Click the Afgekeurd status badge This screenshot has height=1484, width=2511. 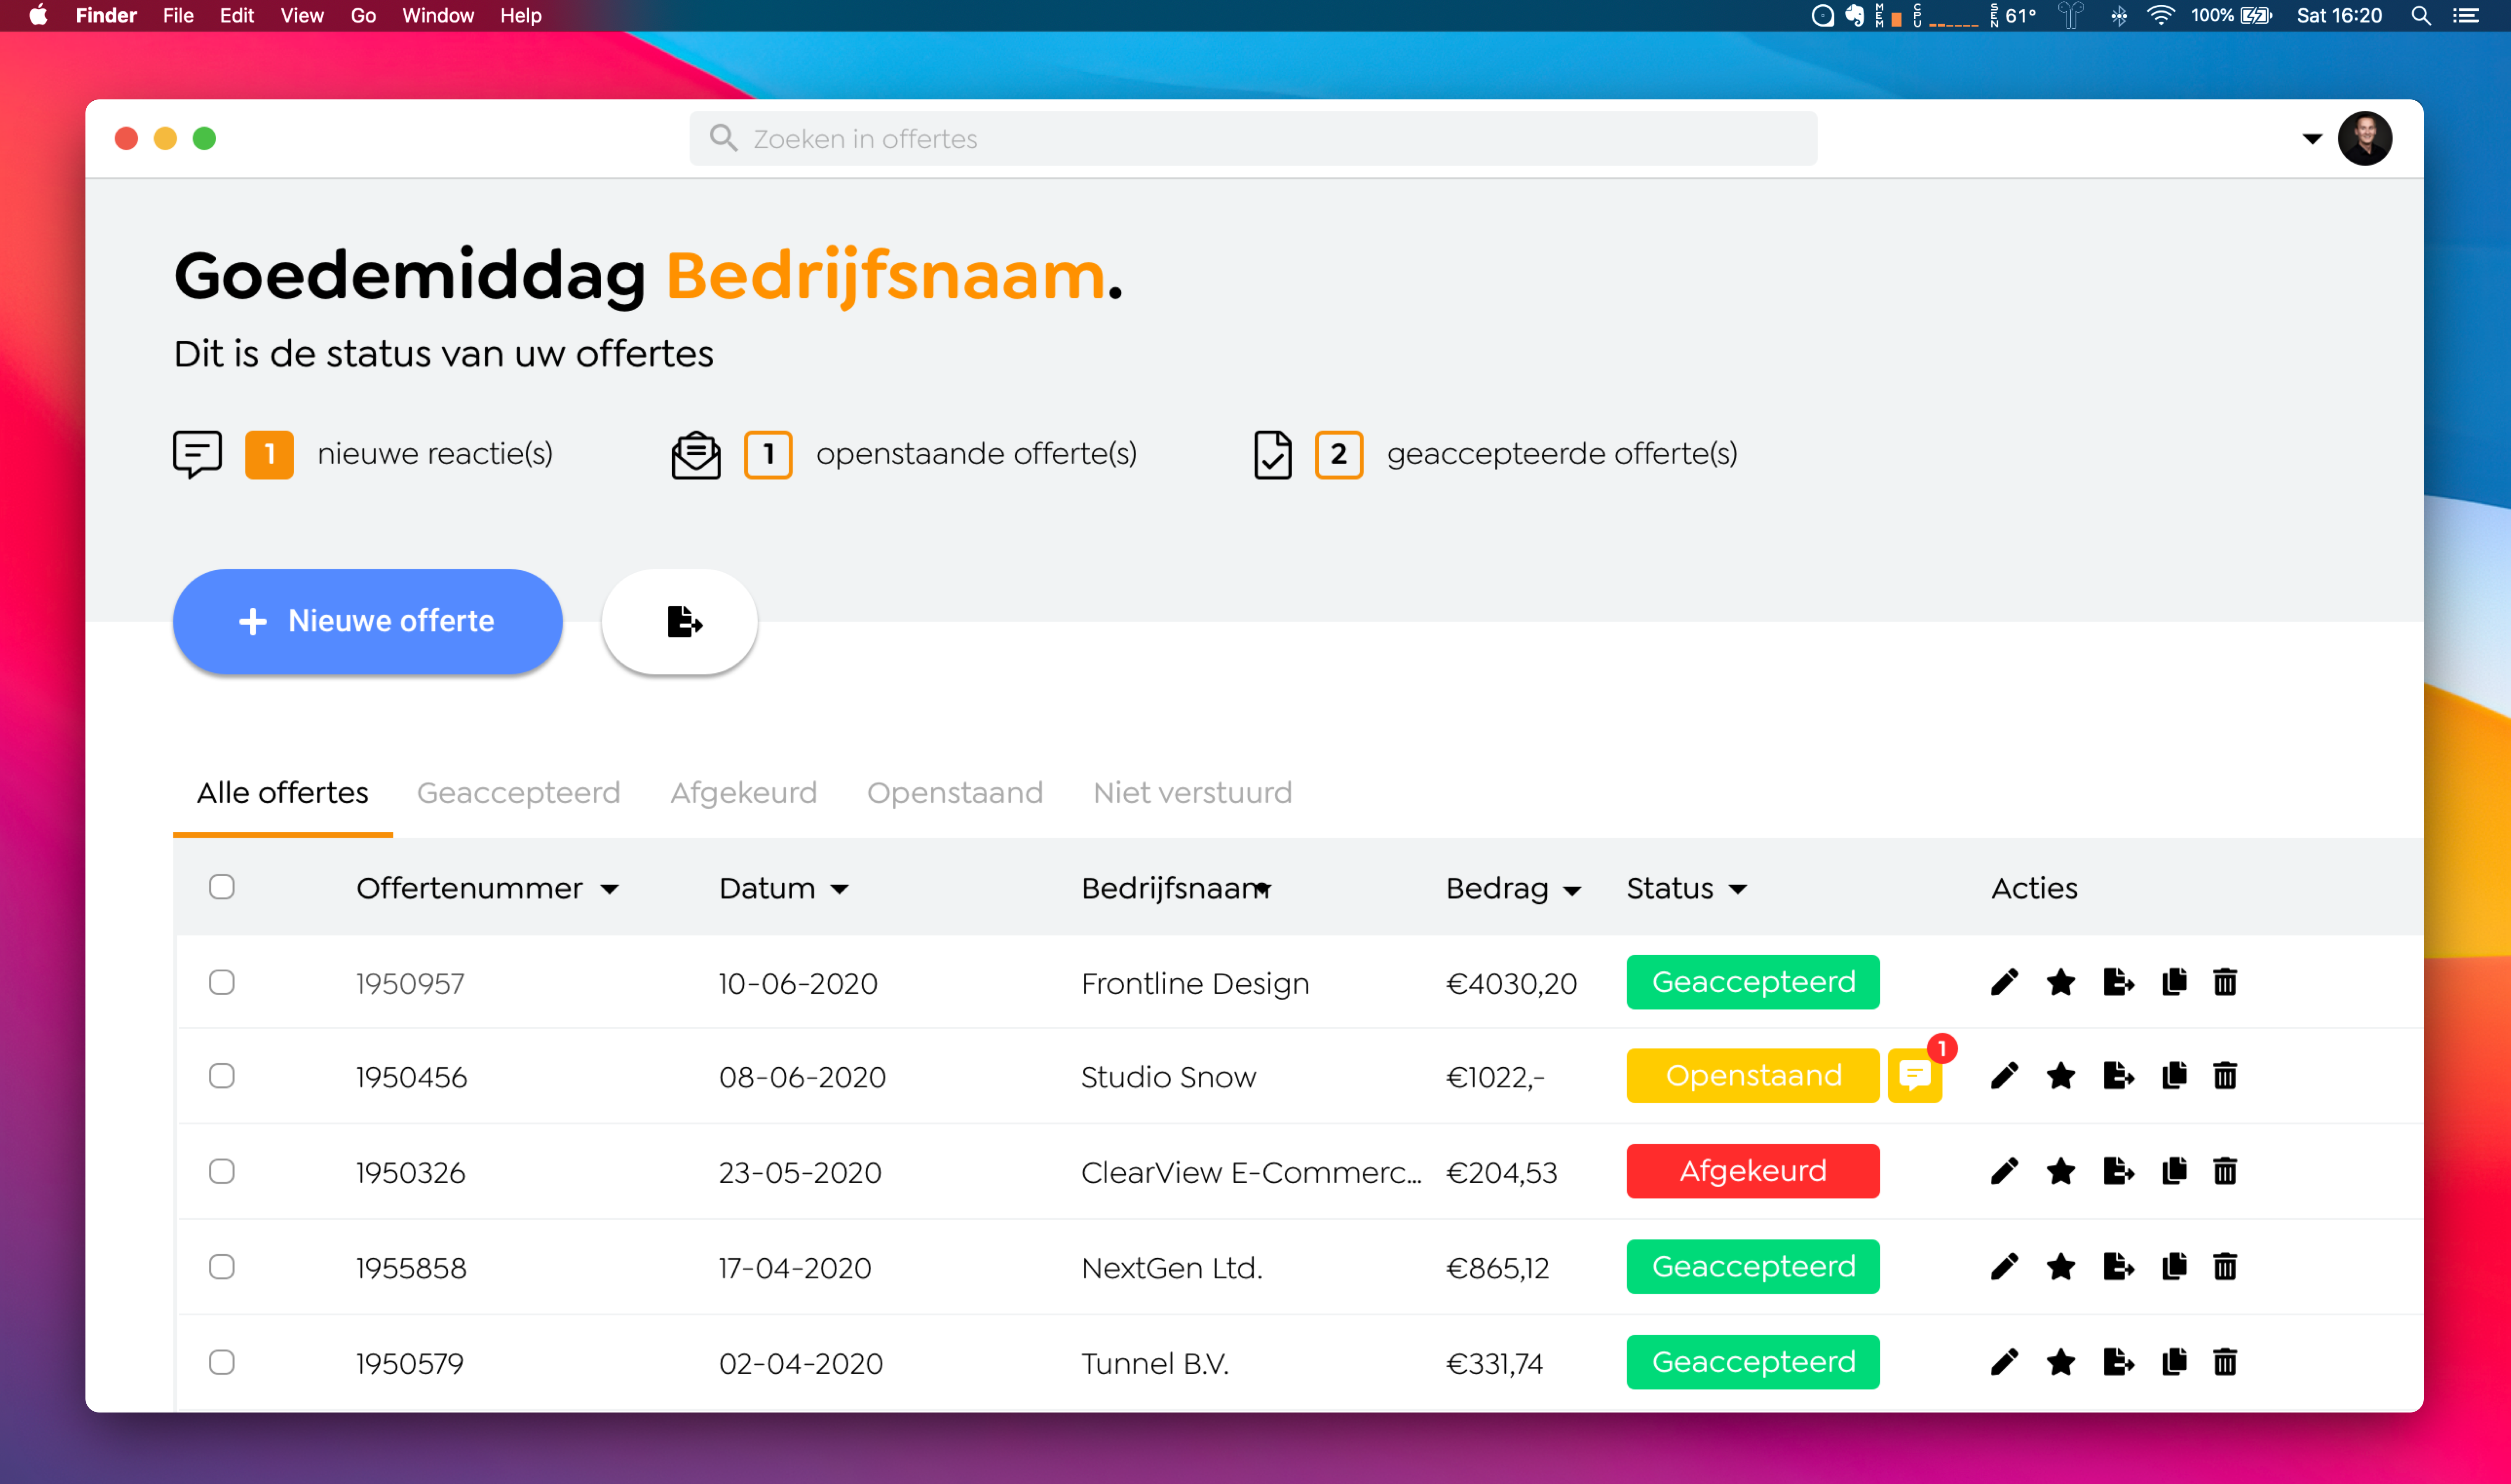[x=1753, y=1171]
